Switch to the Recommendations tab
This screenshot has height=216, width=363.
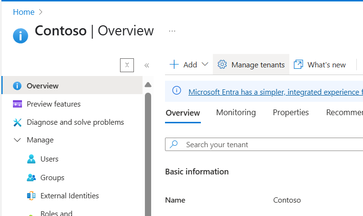(x=344, y=112)
